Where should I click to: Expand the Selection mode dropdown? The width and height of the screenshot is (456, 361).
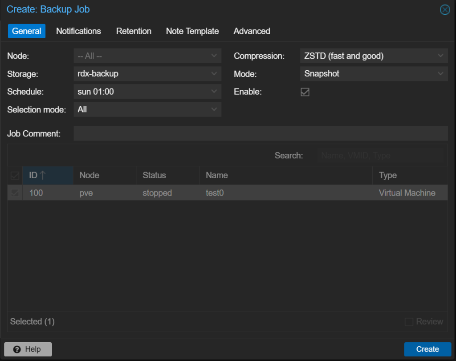pos(214,109)
